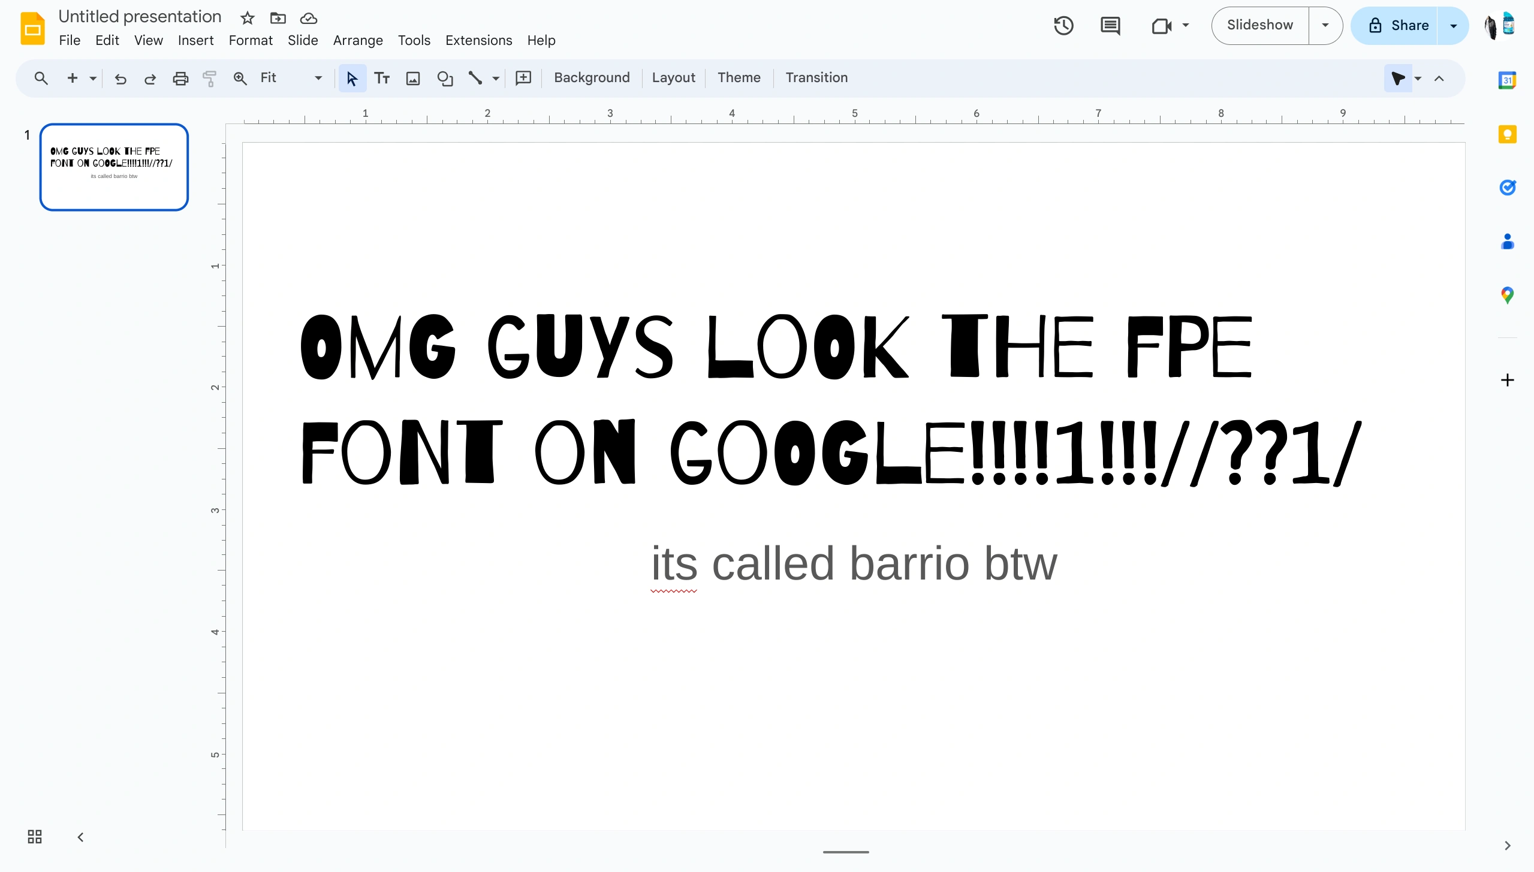The width and height of the screenshot is (1534, 872).
Task: Open new slide layout dropdown arrow
Action: tap(93, 78)
